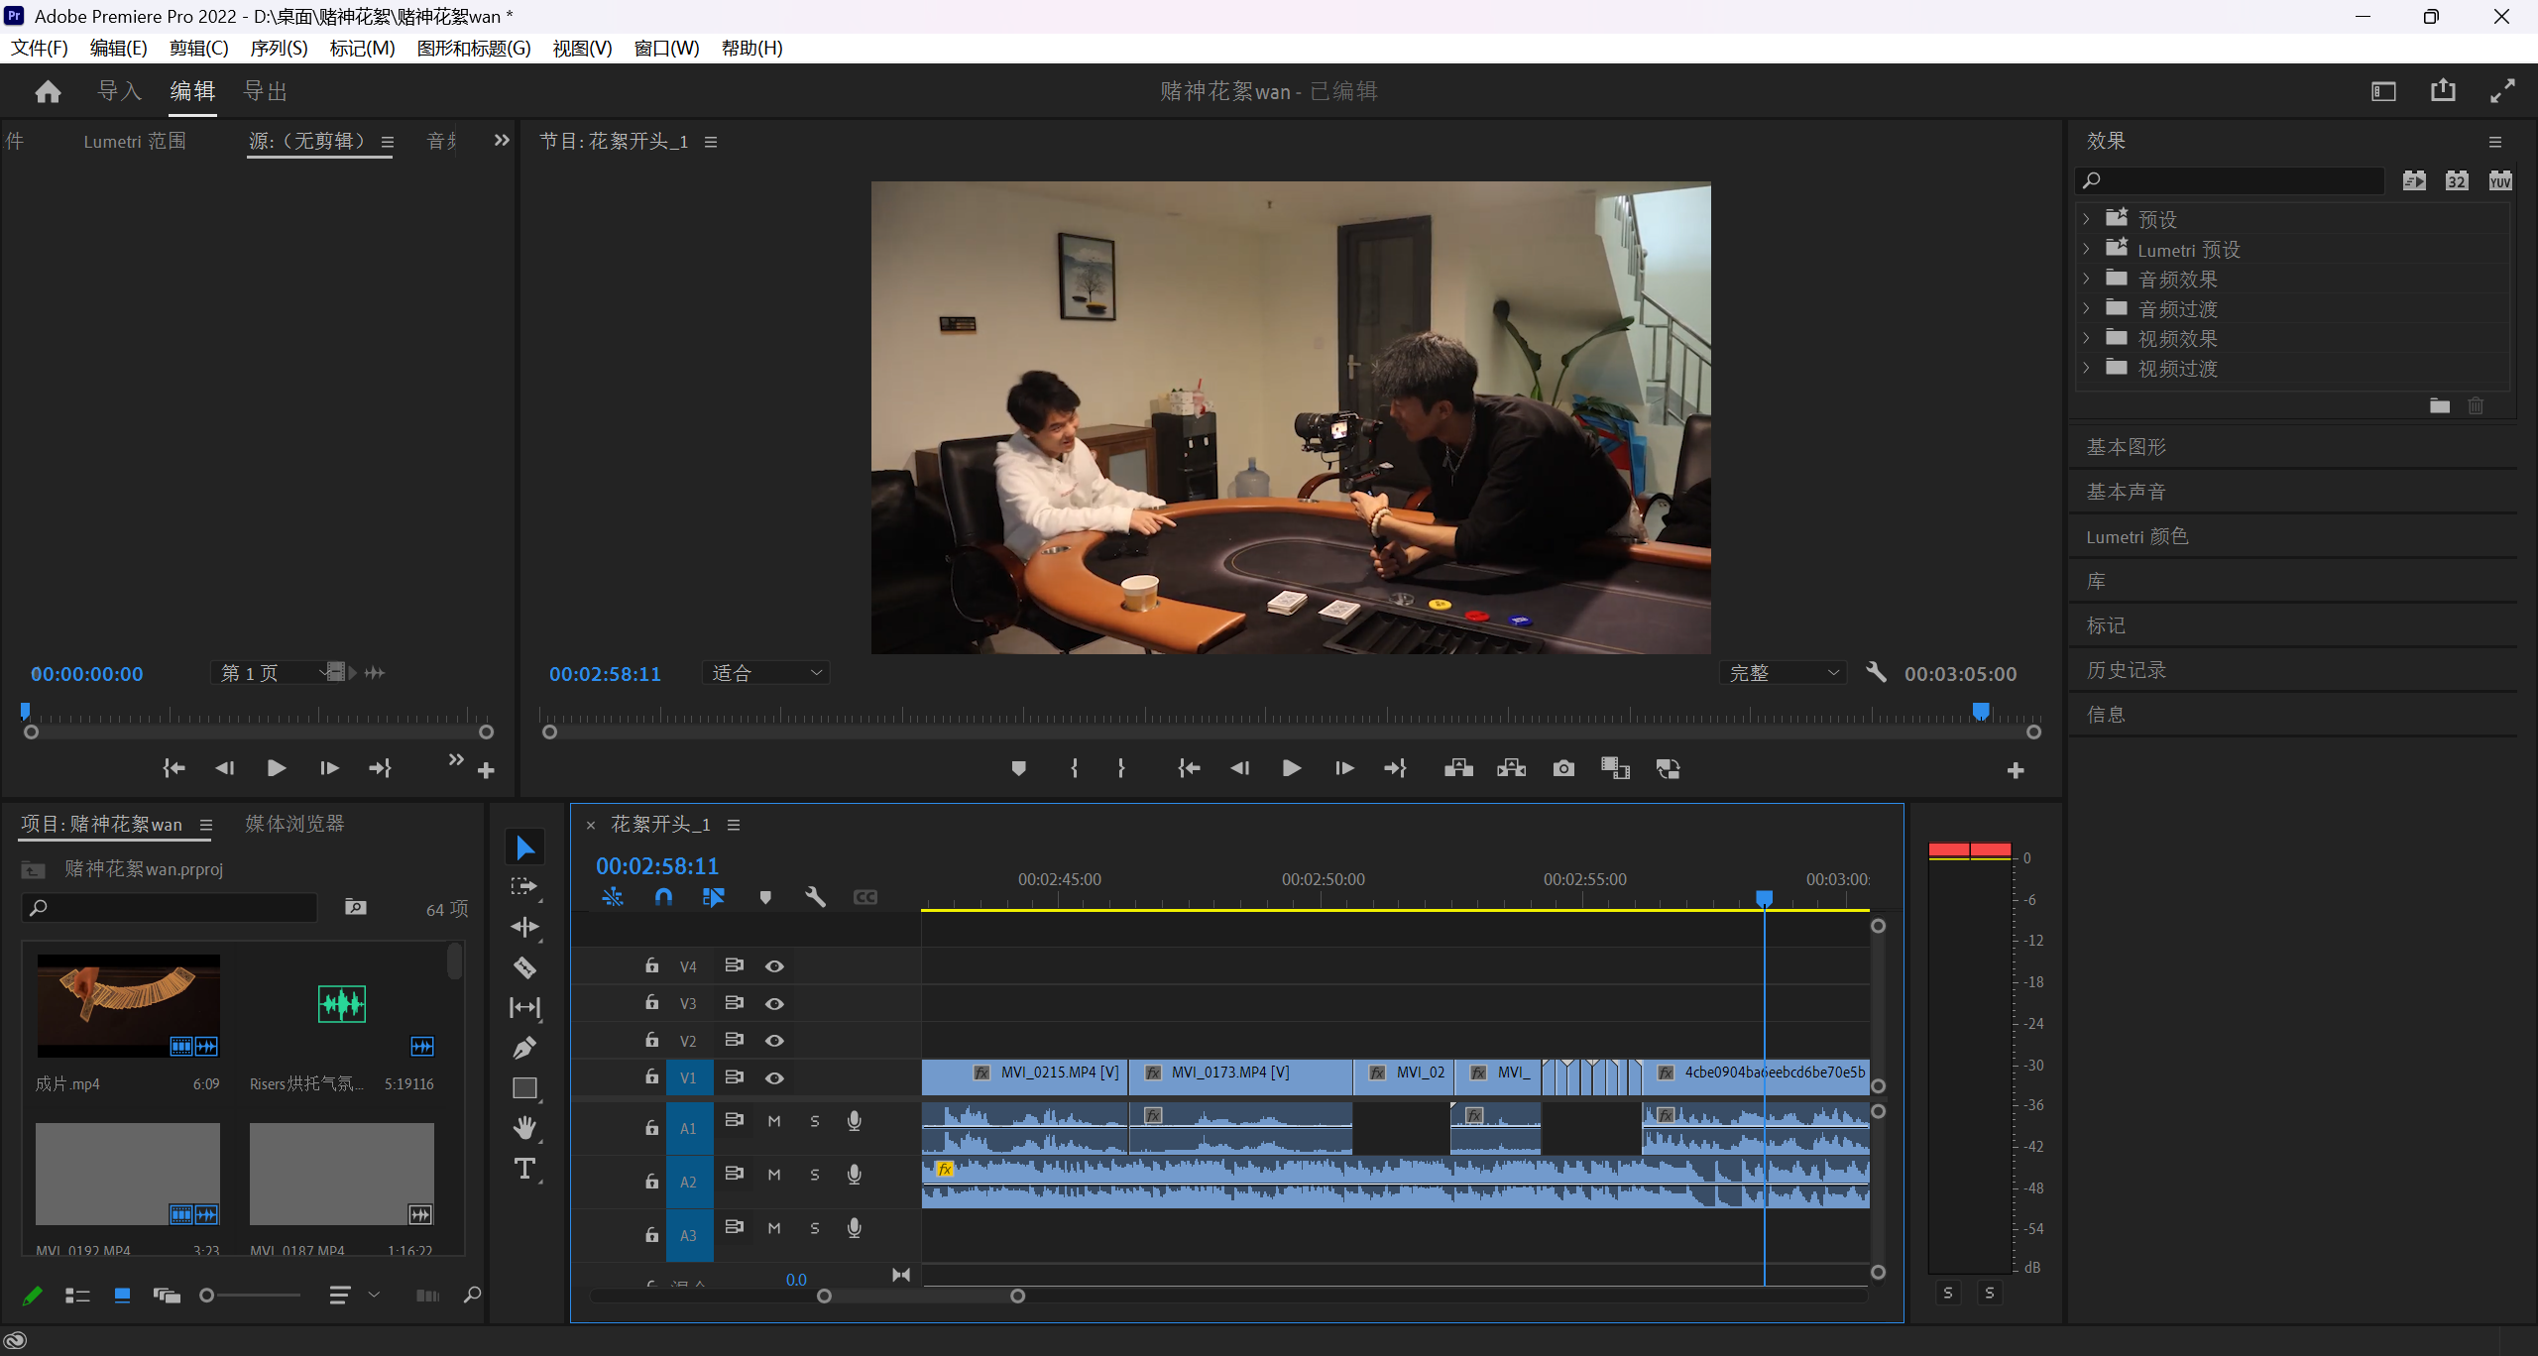Click New Custom Bin in Effects panel
This screenshot has height=1356, width=2538.
pos(2440,405)
